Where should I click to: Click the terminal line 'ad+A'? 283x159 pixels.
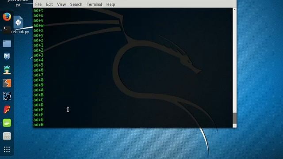click(x=38, y=90)
